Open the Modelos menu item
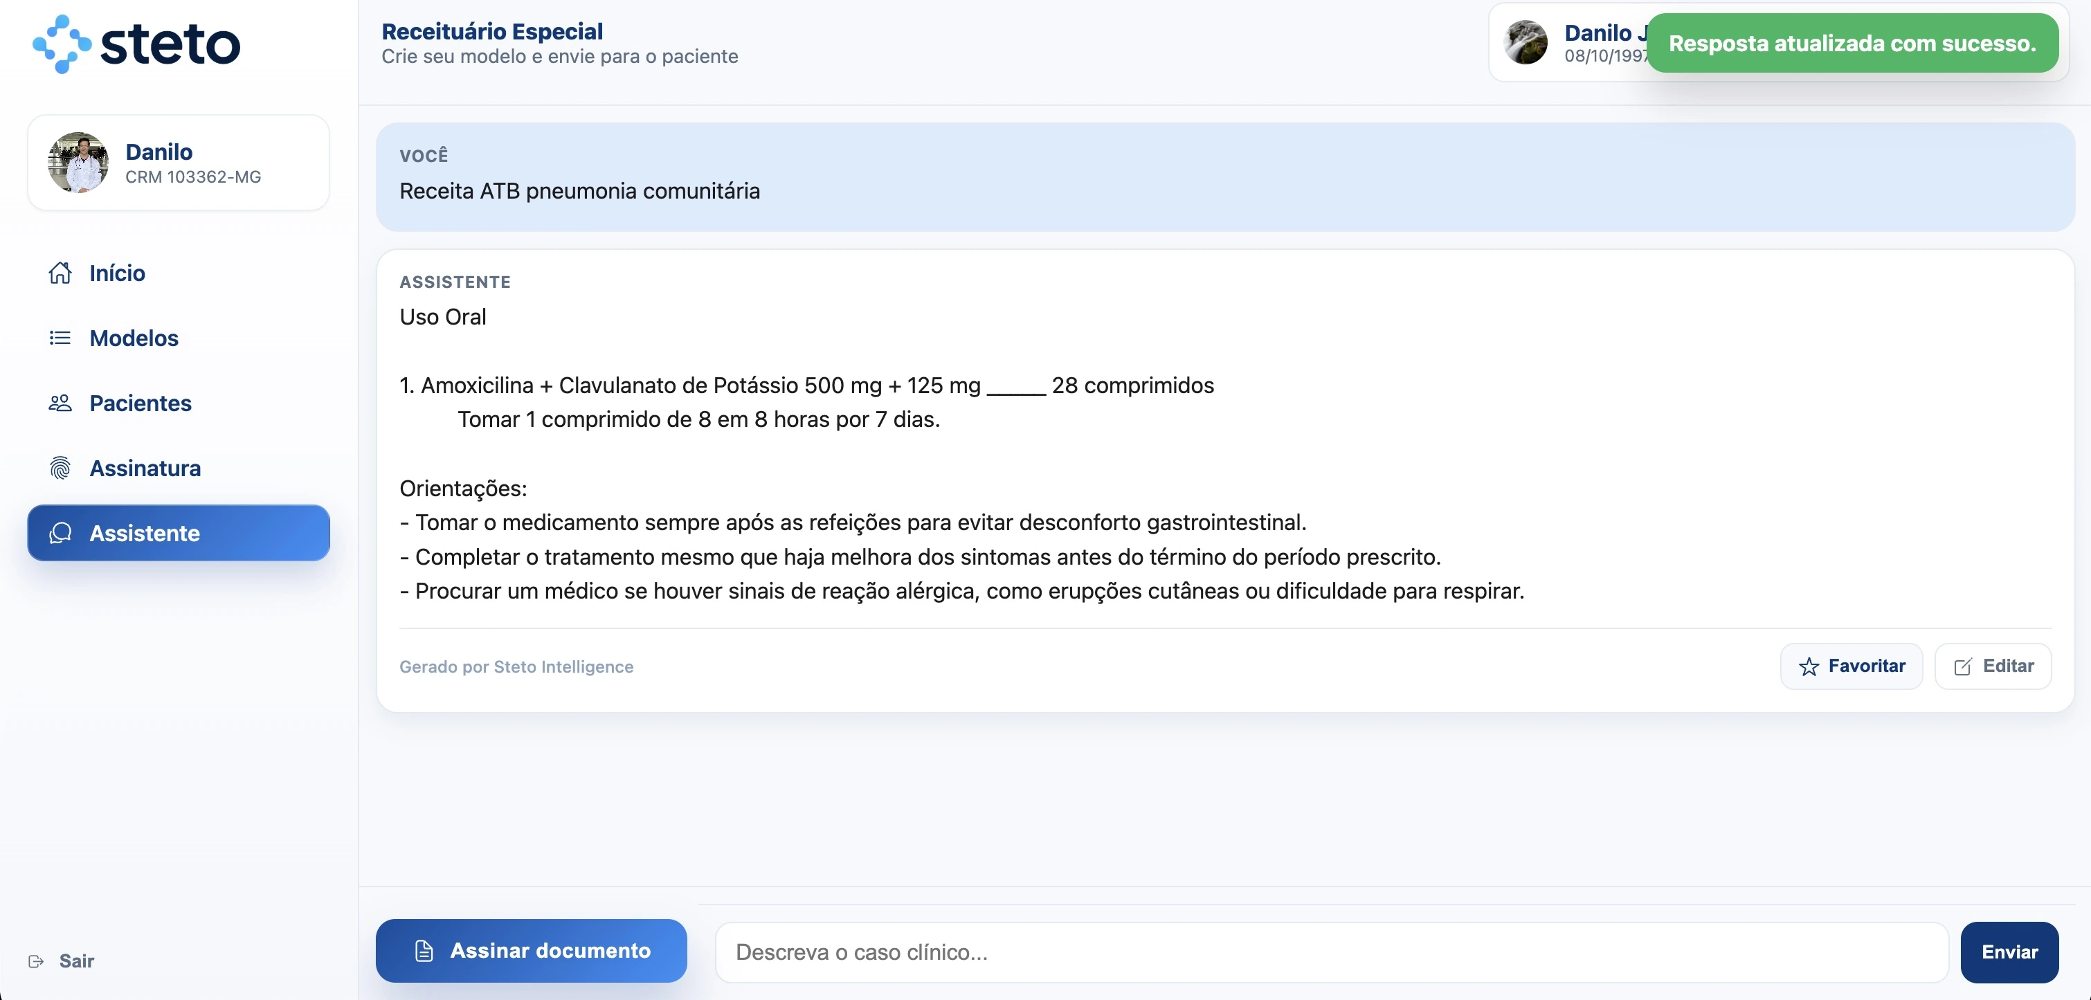 [134, 338]
